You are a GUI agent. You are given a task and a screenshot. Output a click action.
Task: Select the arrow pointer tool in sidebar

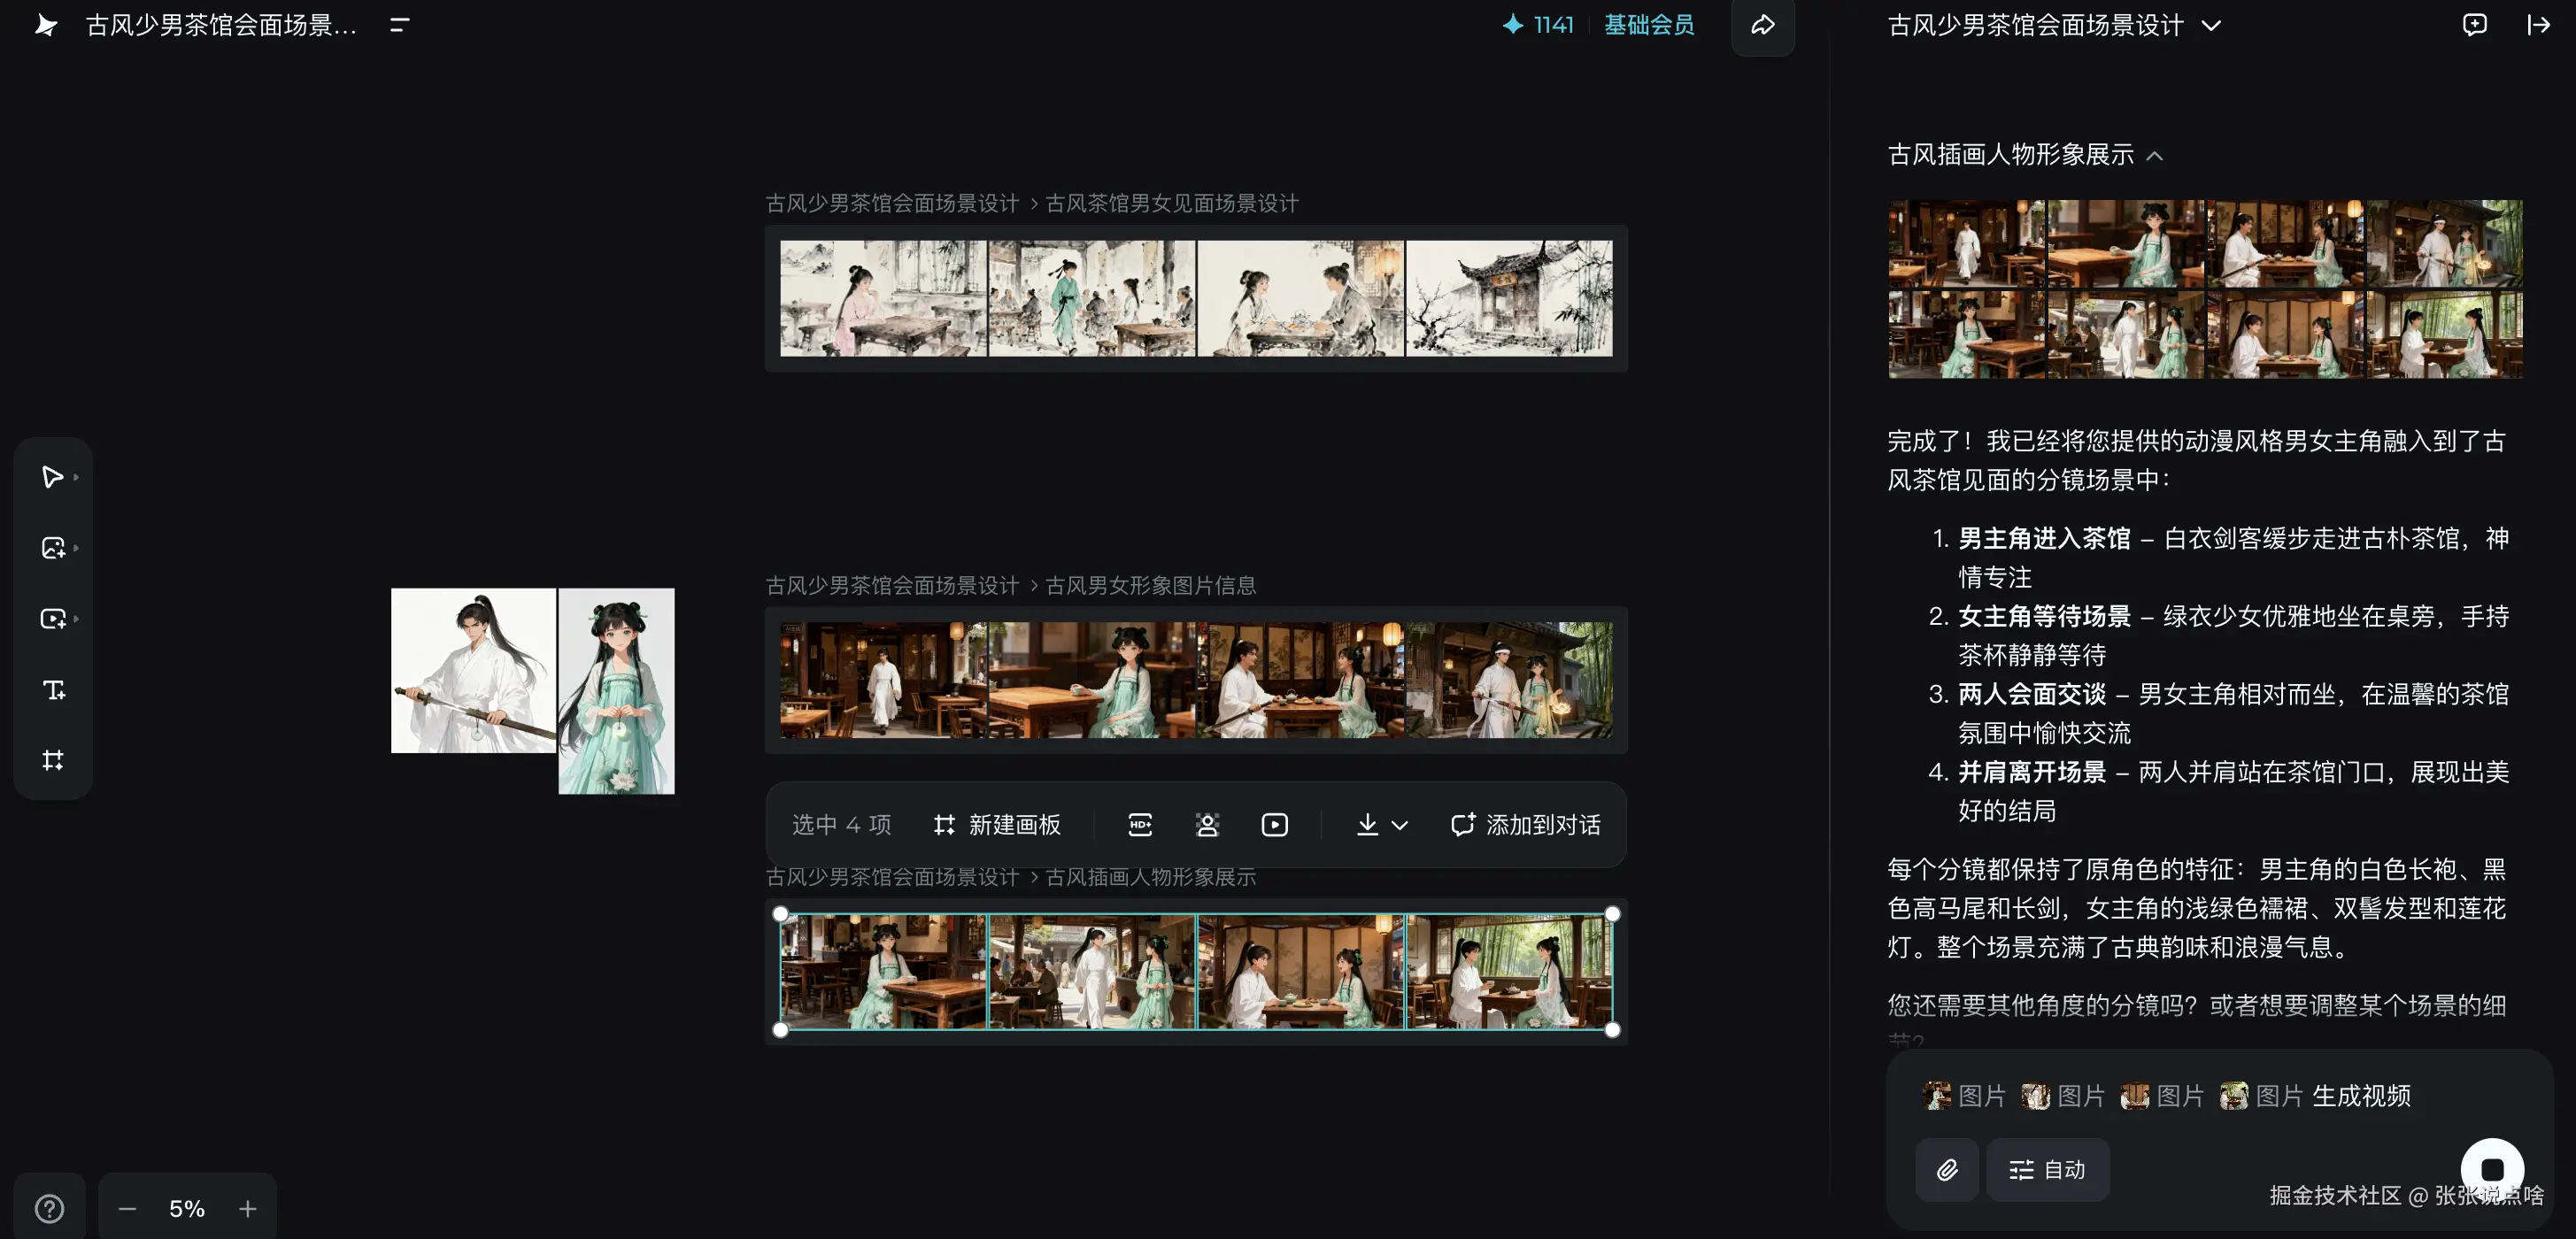(x=52, y=477)
